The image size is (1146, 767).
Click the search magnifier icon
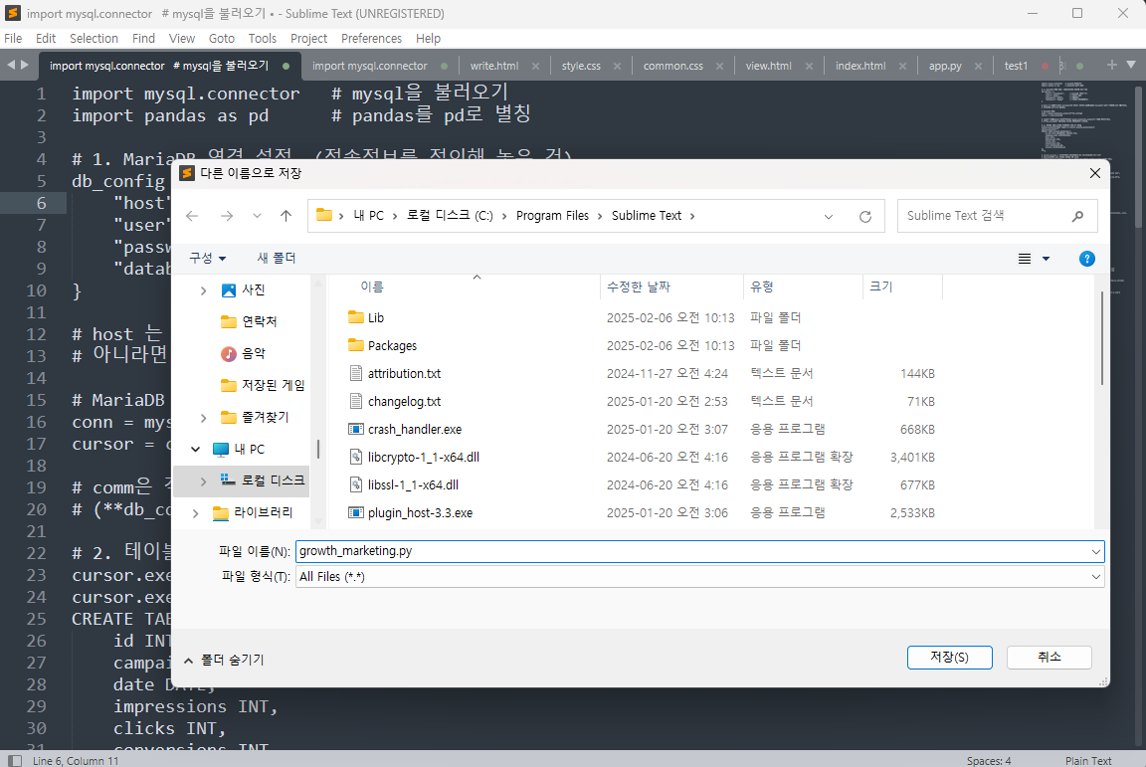point(1077,216)
